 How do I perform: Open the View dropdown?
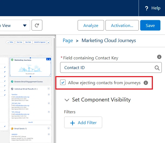tap(25, 25)
